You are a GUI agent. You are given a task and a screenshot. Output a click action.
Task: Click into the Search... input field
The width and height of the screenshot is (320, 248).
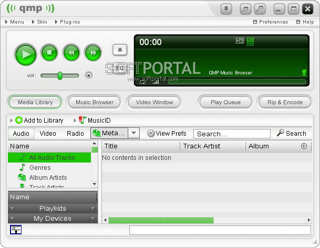click(232, 134)
